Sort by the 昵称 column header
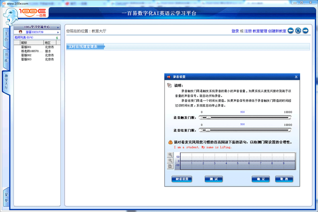Viewport: 318px width, 212px height. [32, 43]
